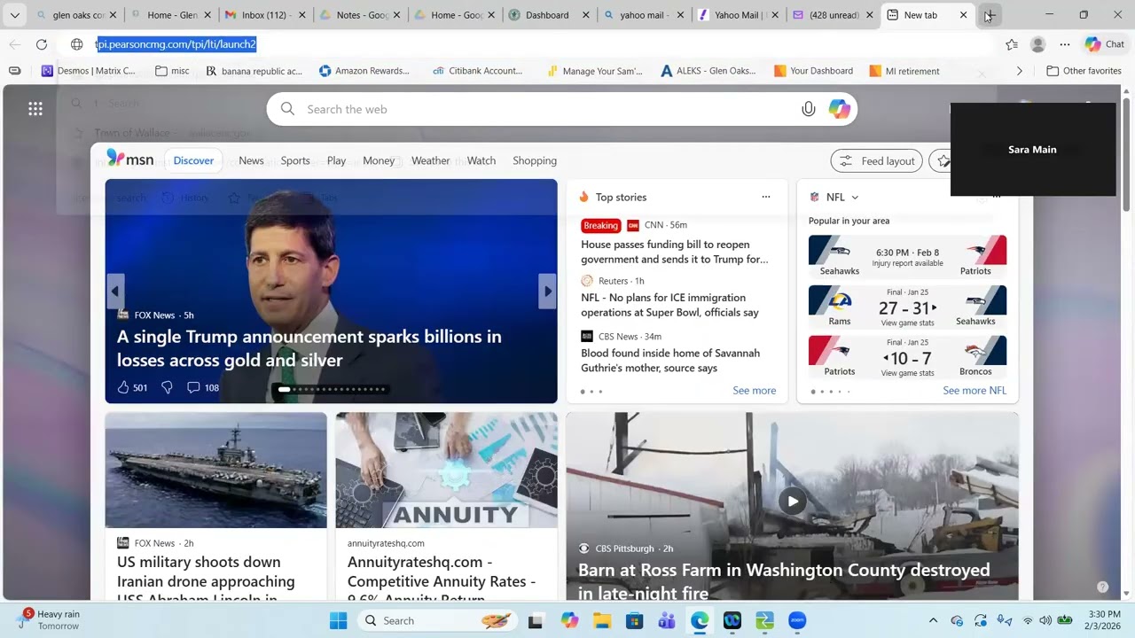Like the Trump gold and silver story

132,387
